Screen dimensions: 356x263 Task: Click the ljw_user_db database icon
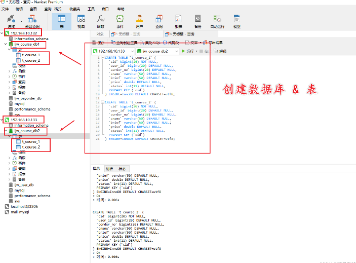(11, 185)
